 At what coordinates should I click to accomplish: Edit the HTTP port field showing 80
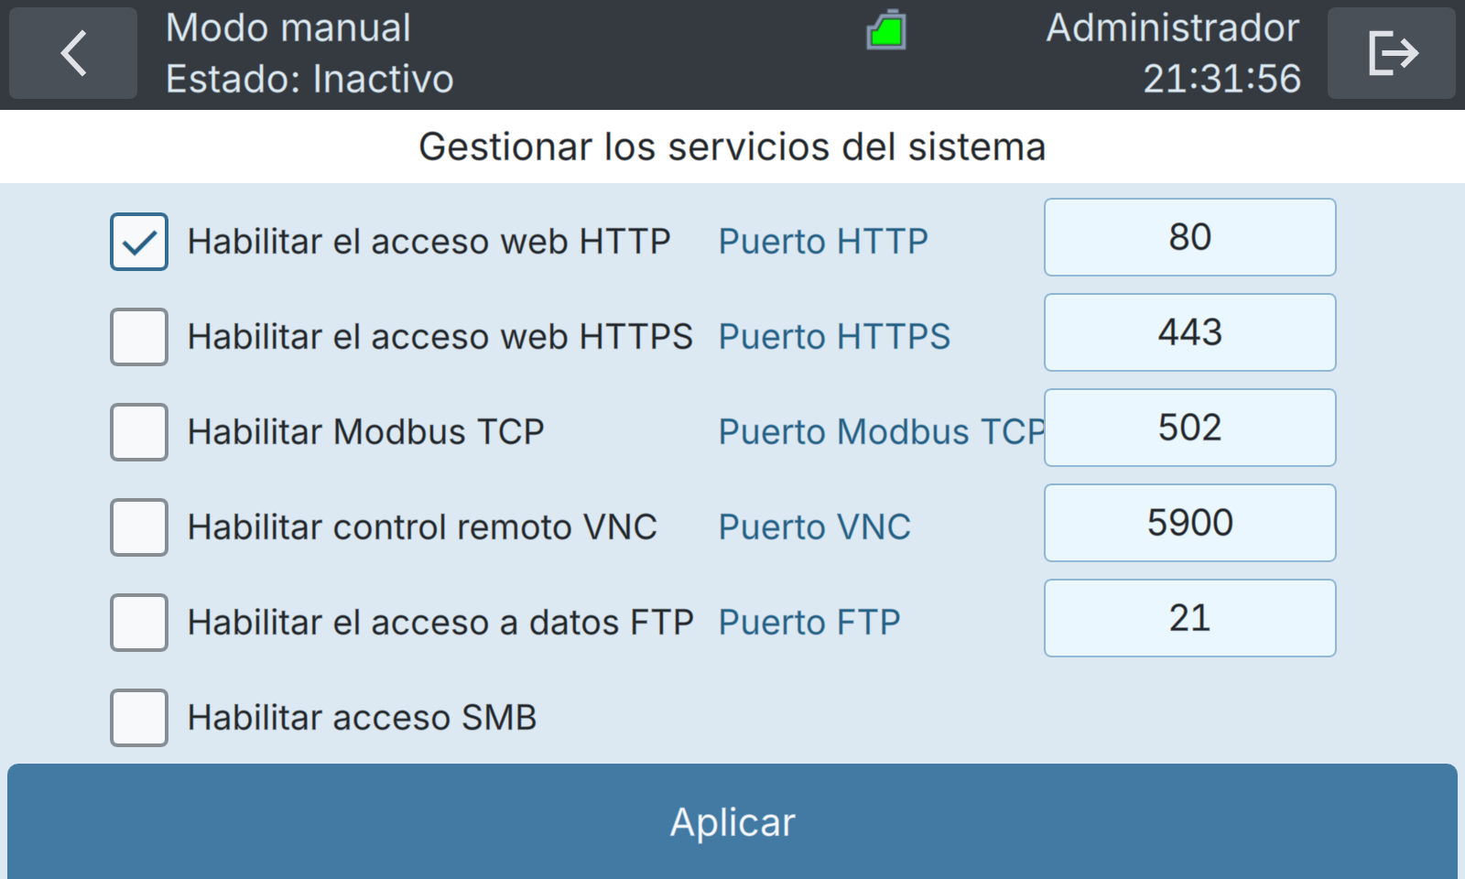[x=1190, y=237]
